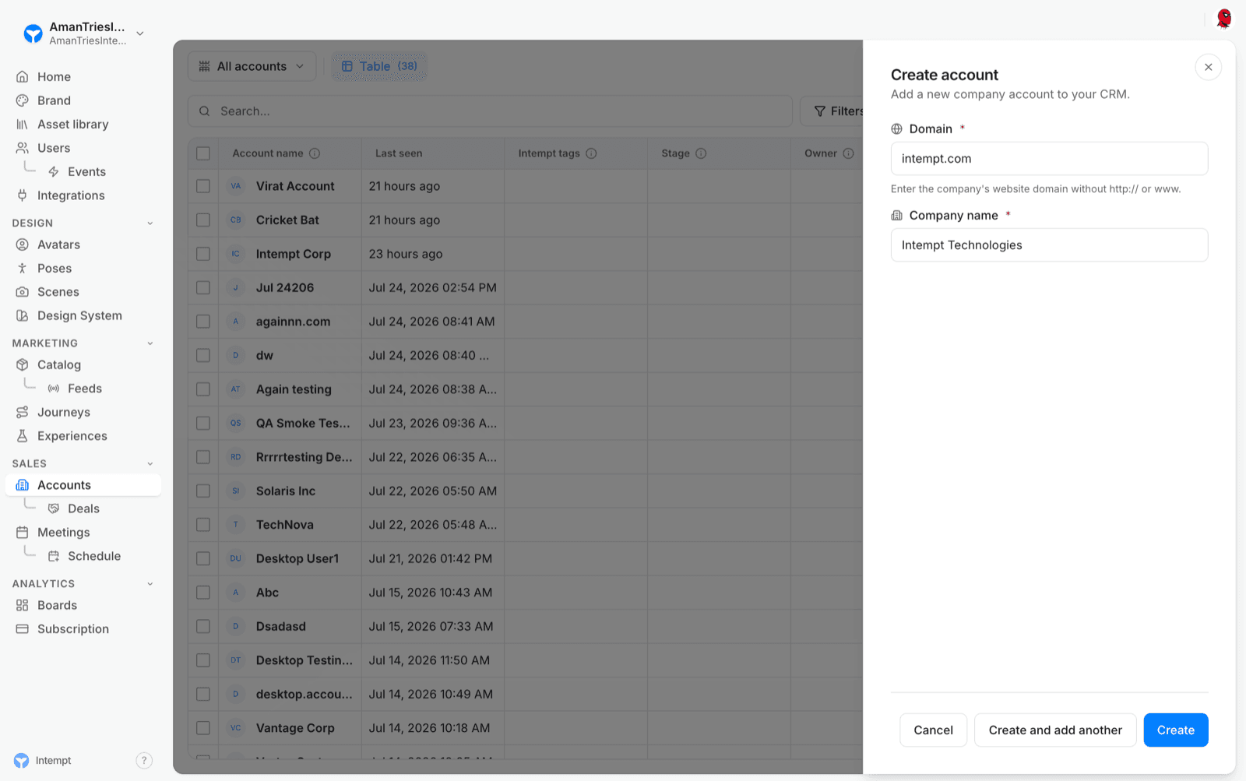
Task: Click the Desktop User1 account name
Action: pyautogui.click(x=297, y=559)
